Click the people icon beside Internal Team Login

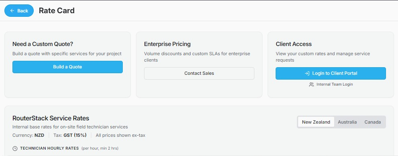point(311,84)
